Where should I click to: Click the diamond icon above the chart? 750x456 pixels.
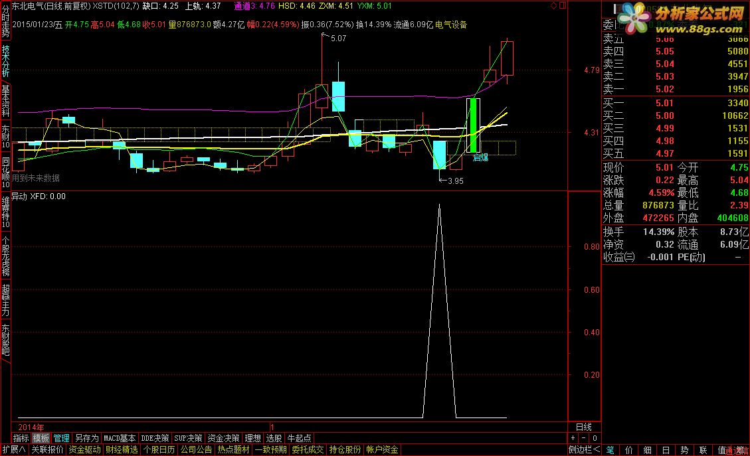click(554, 6)
